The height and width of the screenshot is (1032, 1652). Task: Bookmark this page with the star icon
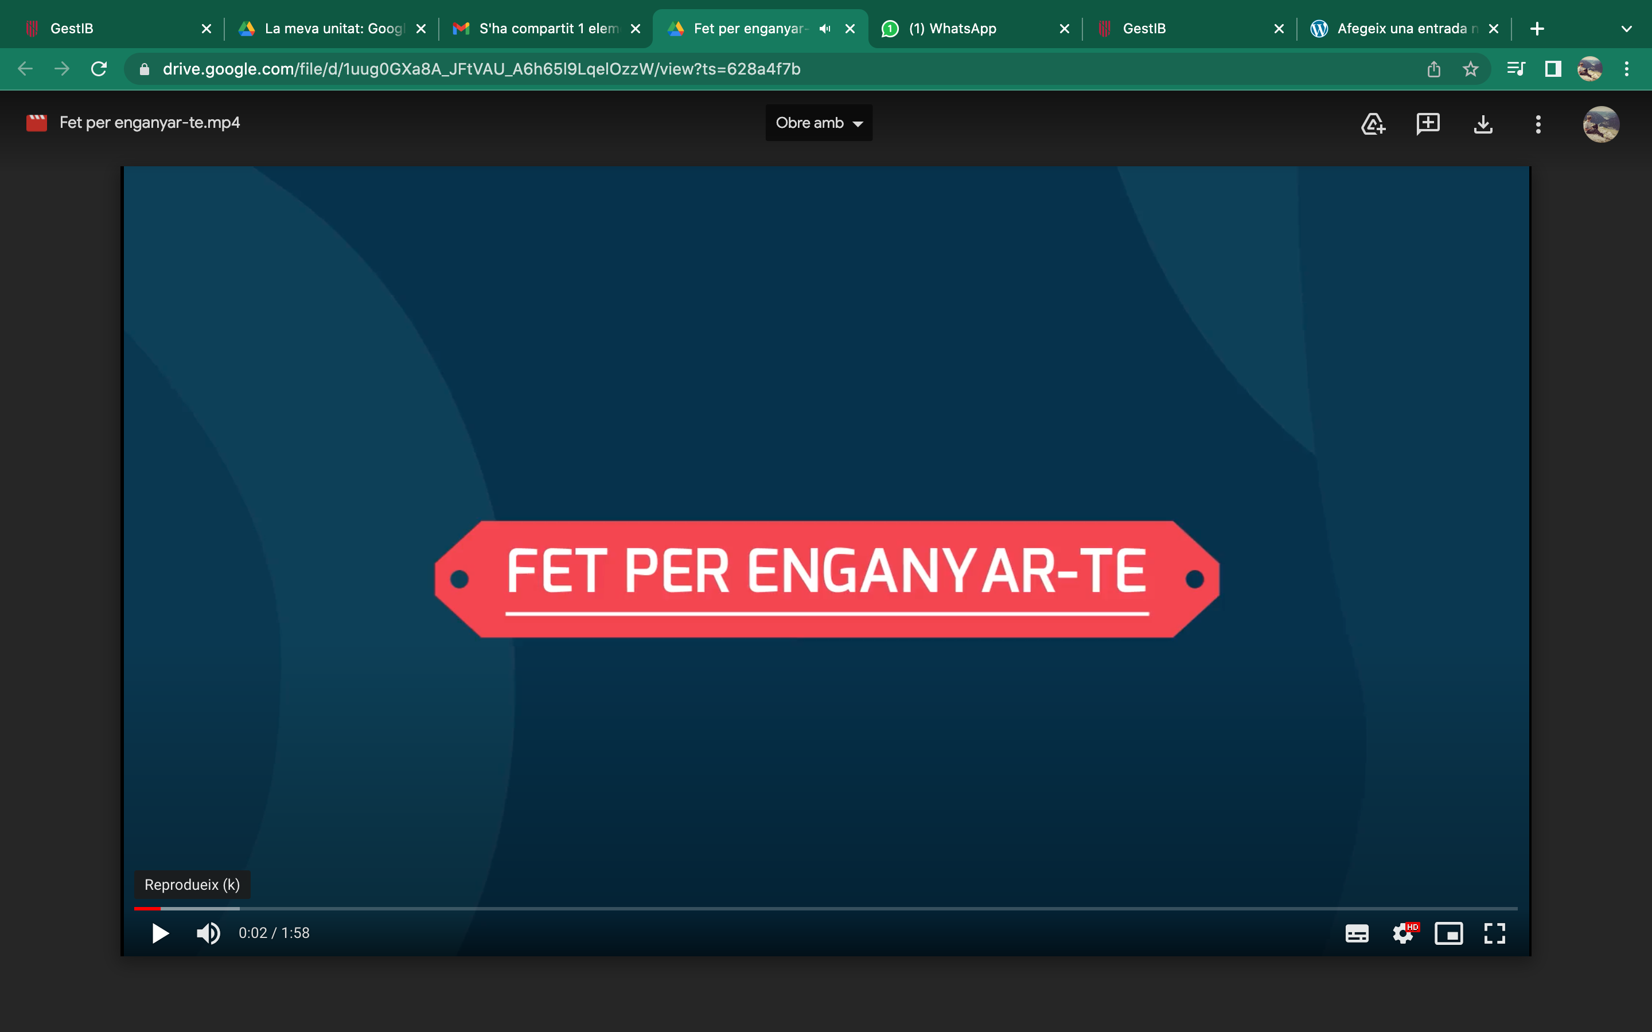pyautogui.click(x=1470, y=69)
